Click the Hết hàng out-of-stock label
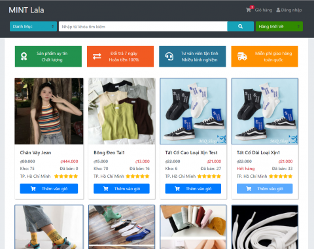The width and height of the screenshot is (314, 249). [245, 169]
